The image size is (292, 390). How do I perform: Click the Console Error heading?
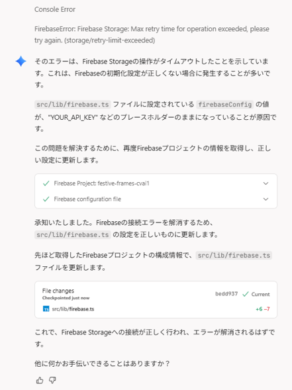(x=55, y=9)
